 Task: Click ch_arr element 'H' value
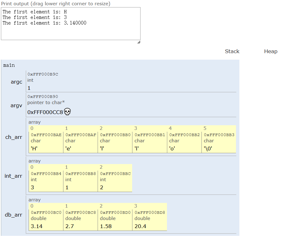[34, 149]
